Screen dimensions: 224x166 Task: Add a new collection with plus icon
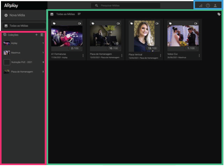(x=36, y=35)
